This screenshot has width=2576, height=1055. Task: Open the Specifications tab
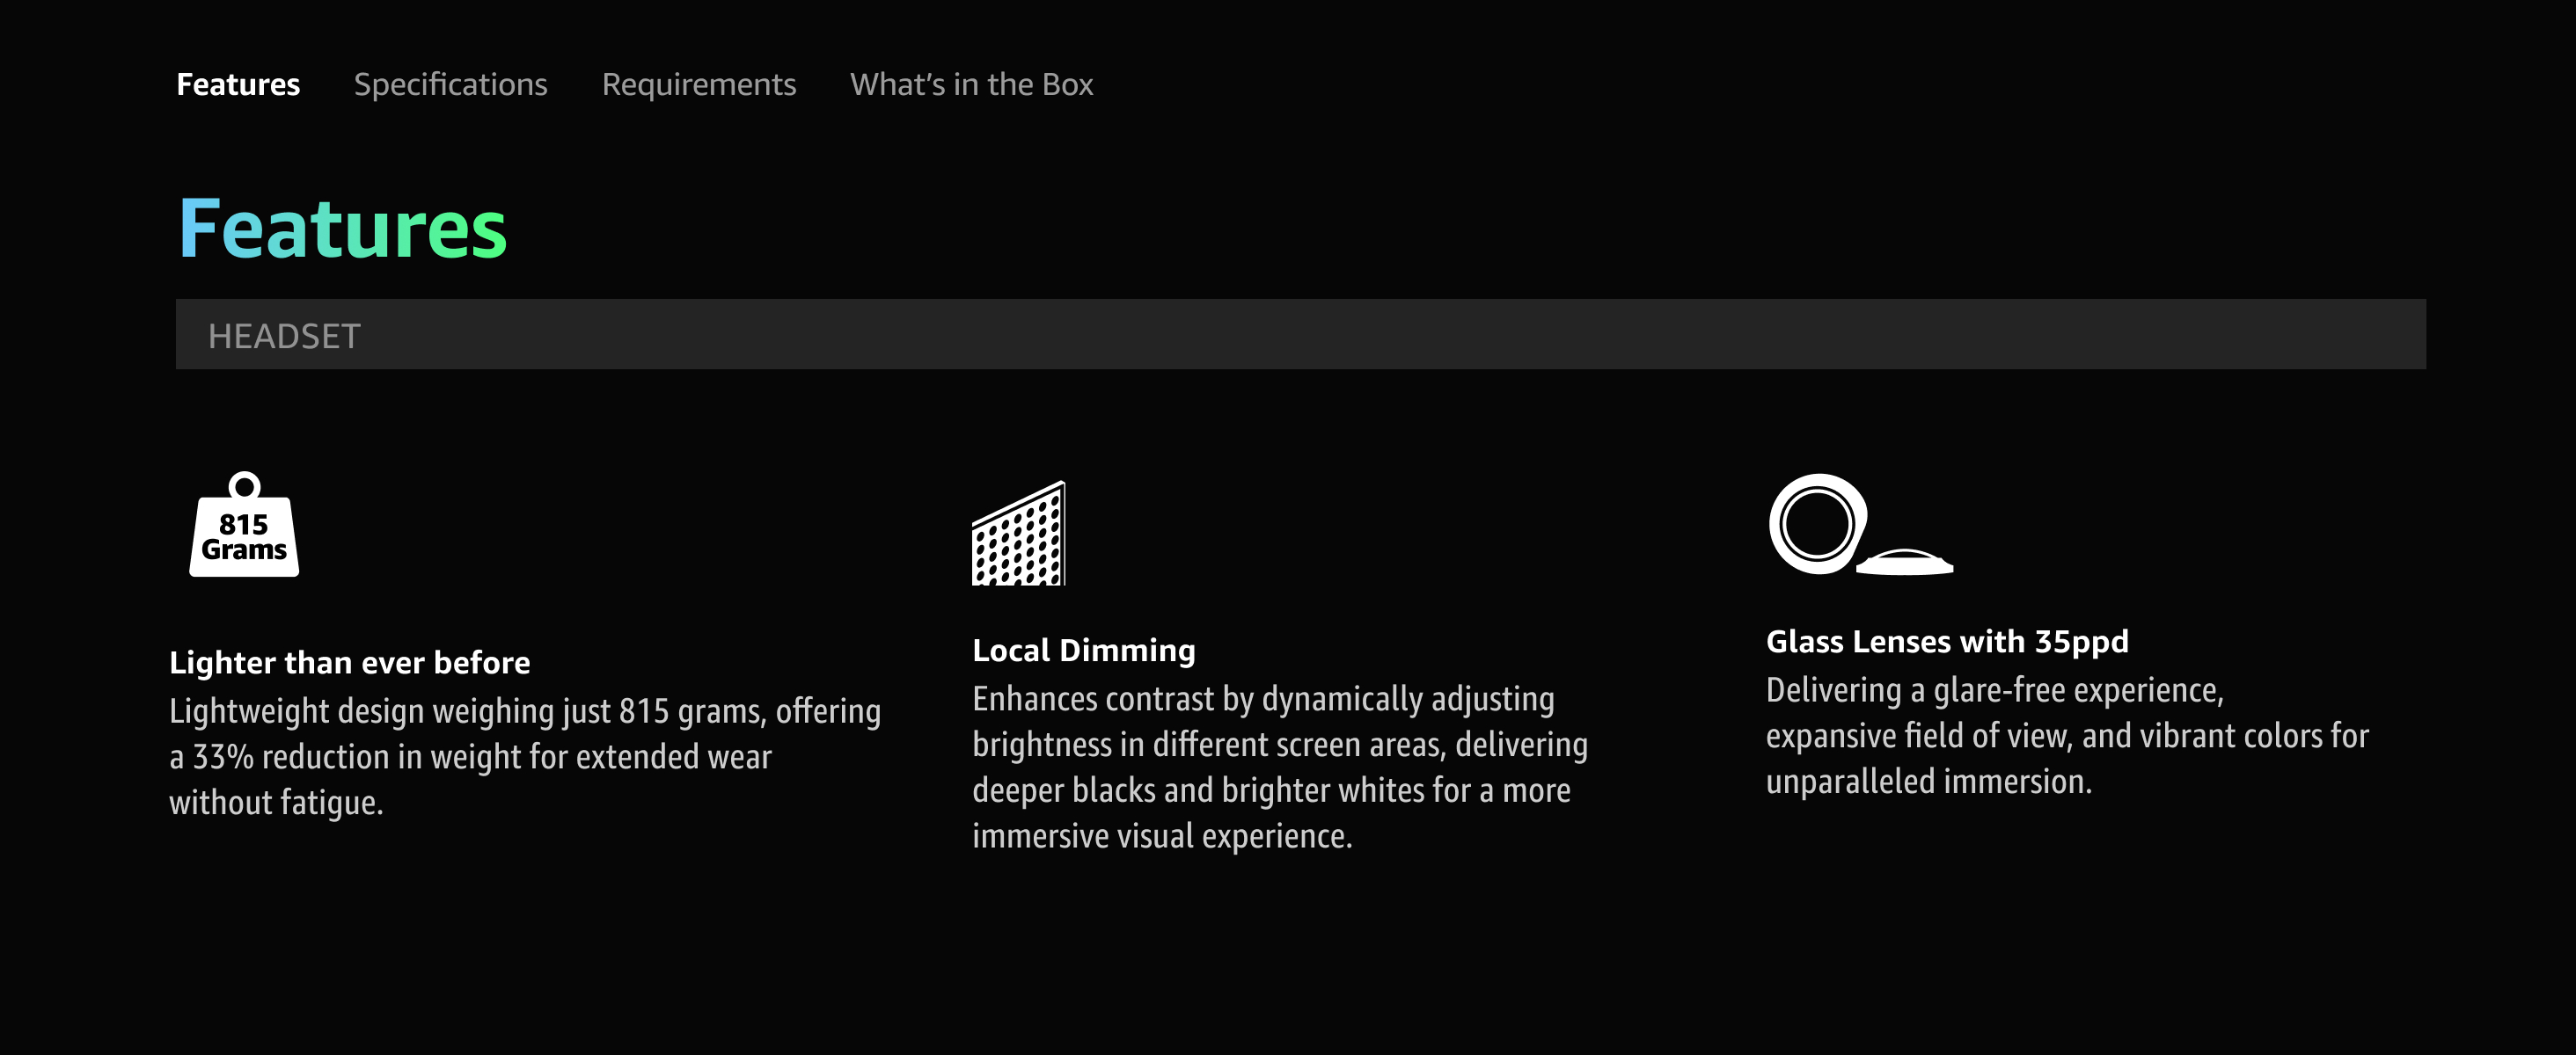pyautogui.click(x=450, y=84)
